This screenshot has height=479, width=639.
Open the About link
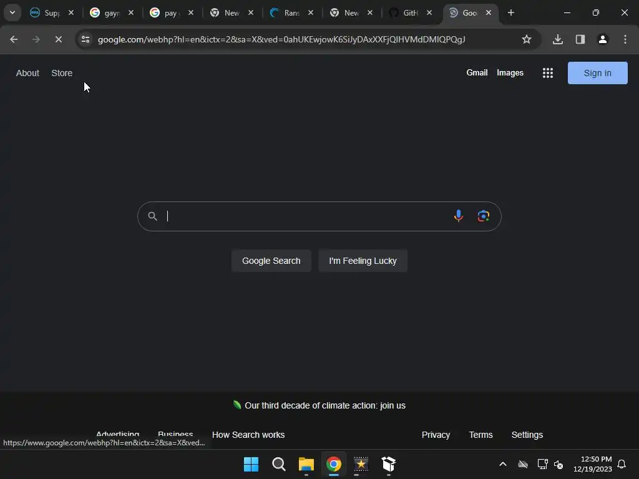click(27, 73)
